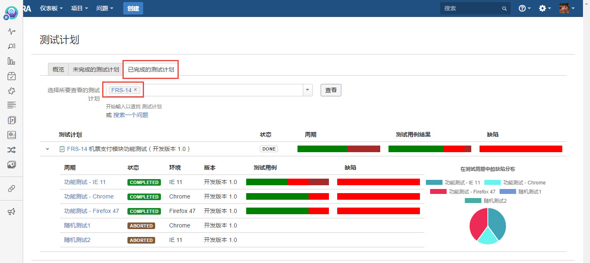
Task: Toggle the 功能测试 - Chrome legend swatch
Action: pyautogui.click(x=493, y=182)
